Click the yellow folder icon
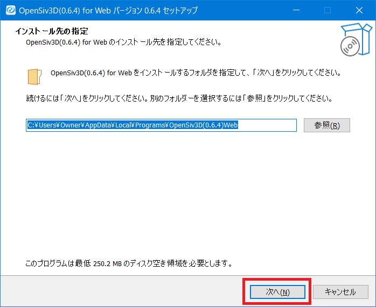Viewport: 376px width, 307px height. click(x=35, y=77)
